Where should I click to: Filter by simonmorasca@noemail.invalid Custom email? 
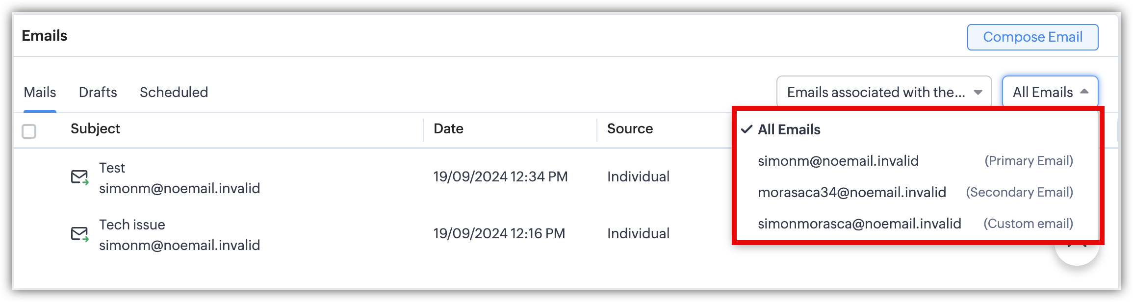[x=859, y=224]
